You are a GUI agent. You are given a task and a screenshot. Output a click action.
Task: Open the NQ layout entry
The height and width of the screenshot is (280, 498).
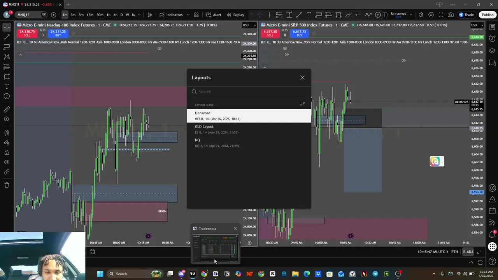coord(249,143)
